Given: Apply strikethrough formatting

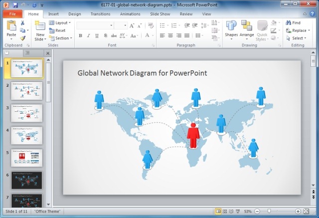Looking at the screenshot, I should coord(114,36).
